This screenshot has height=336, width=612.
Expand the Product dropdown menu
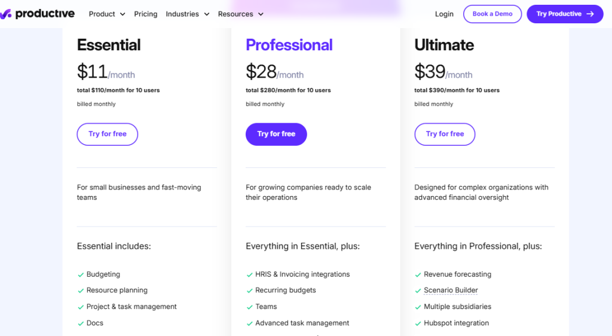(107, 14)
